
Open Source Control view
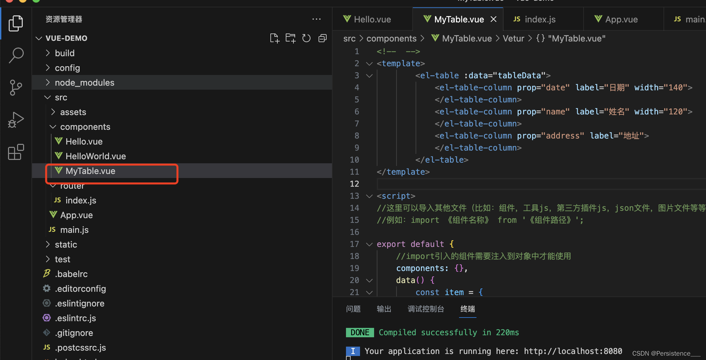(16, 88)
